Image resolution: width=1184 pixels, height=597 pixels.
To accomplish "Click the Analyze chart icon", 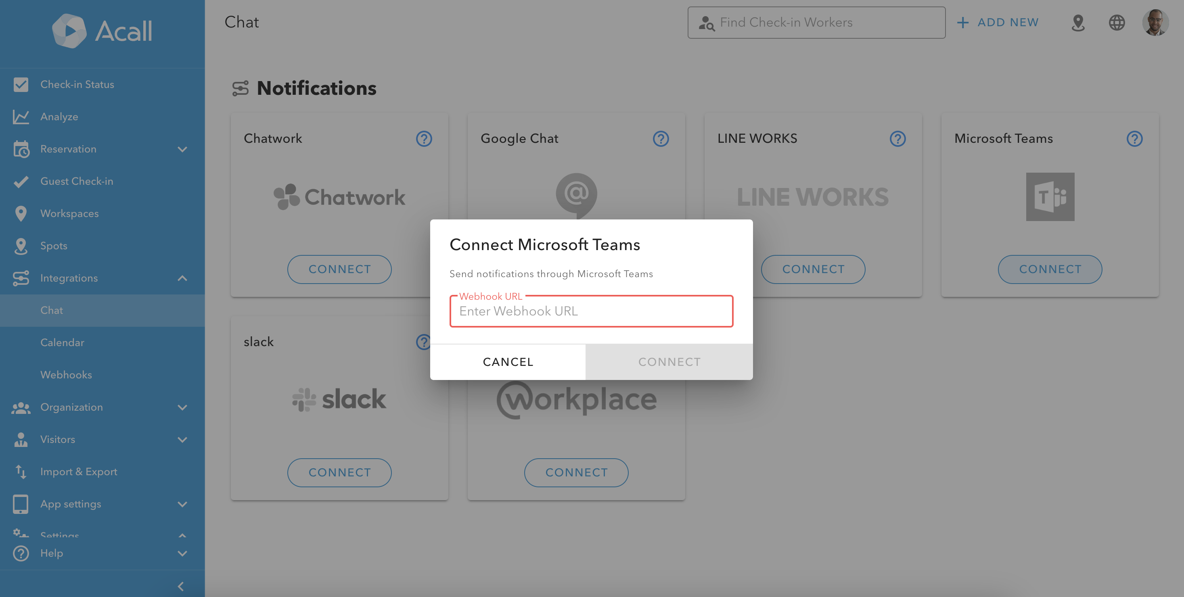I will (x=21, y=117).
